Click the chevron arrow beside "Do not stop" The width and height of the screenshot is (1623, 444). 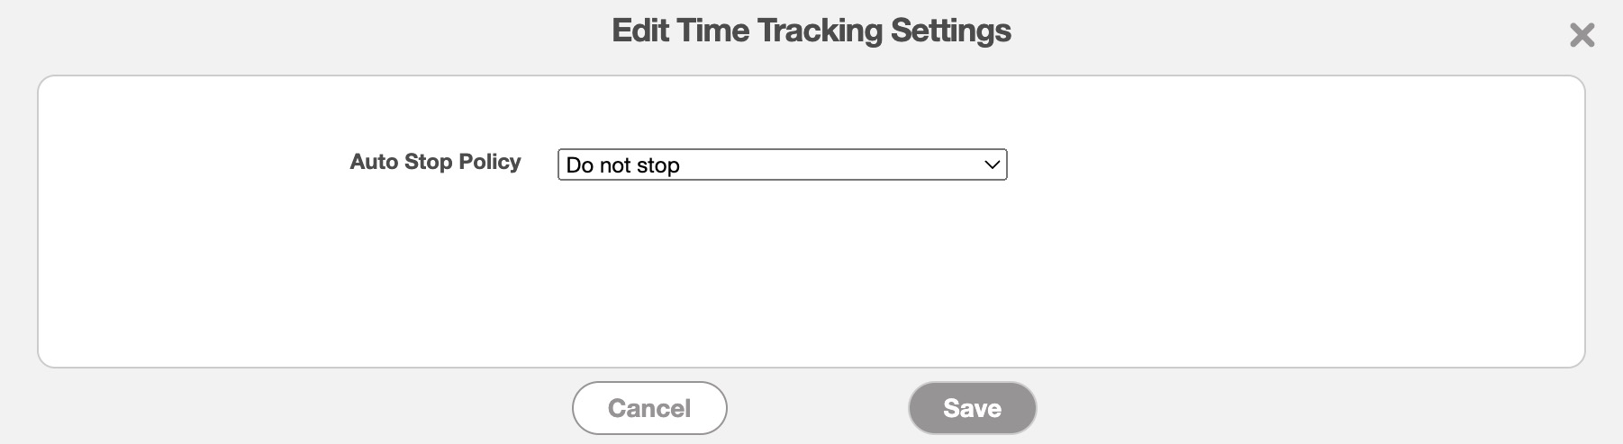coord(992,165)
